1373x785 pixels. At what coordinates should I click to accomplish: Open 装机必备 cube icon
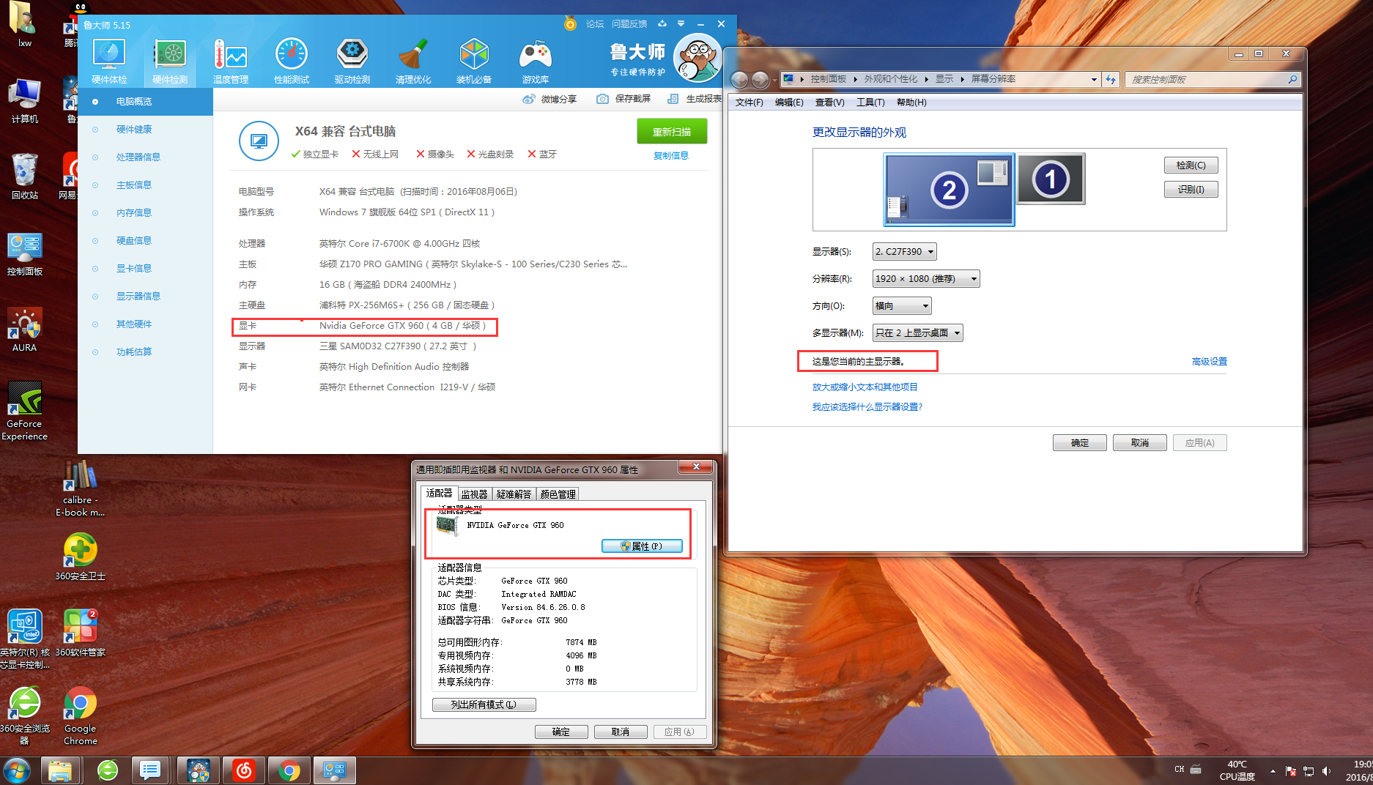point(474,62)
